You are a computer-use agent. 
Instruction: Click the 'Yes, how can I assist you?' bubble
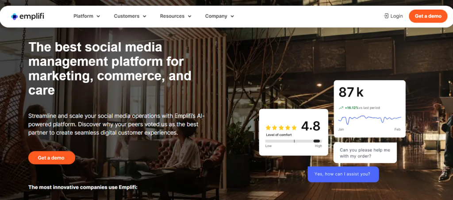pos(343,174)
